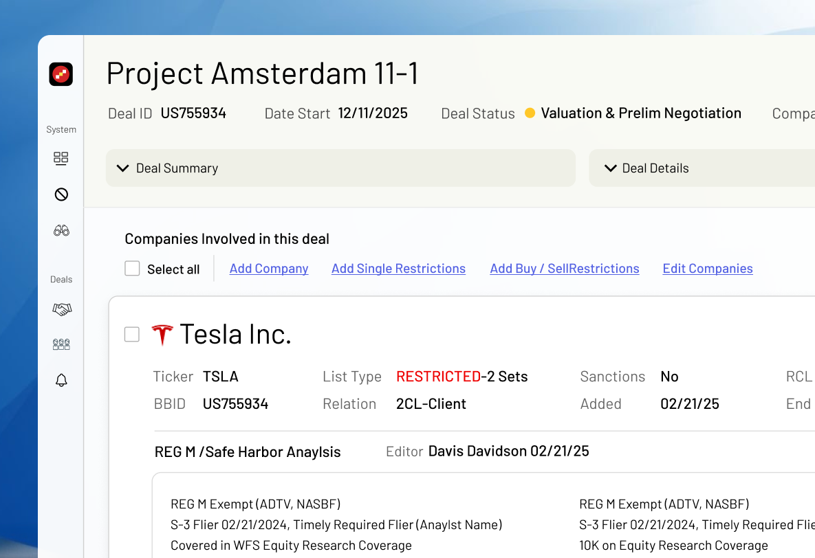
Task: Open the handshake deals icon
Action: [62, 309]
